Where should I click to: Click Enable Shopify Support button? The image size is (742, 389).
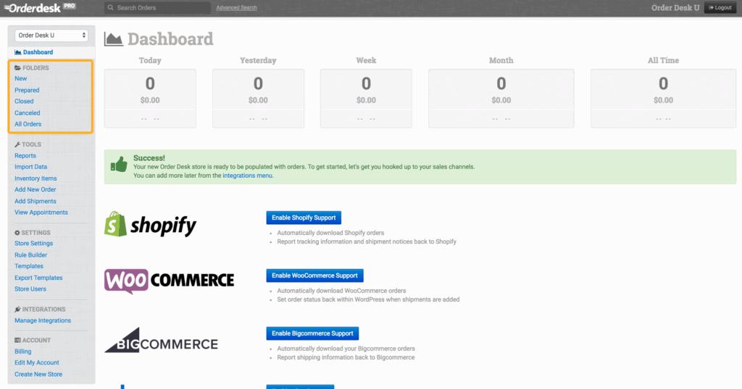pos(303,218)
